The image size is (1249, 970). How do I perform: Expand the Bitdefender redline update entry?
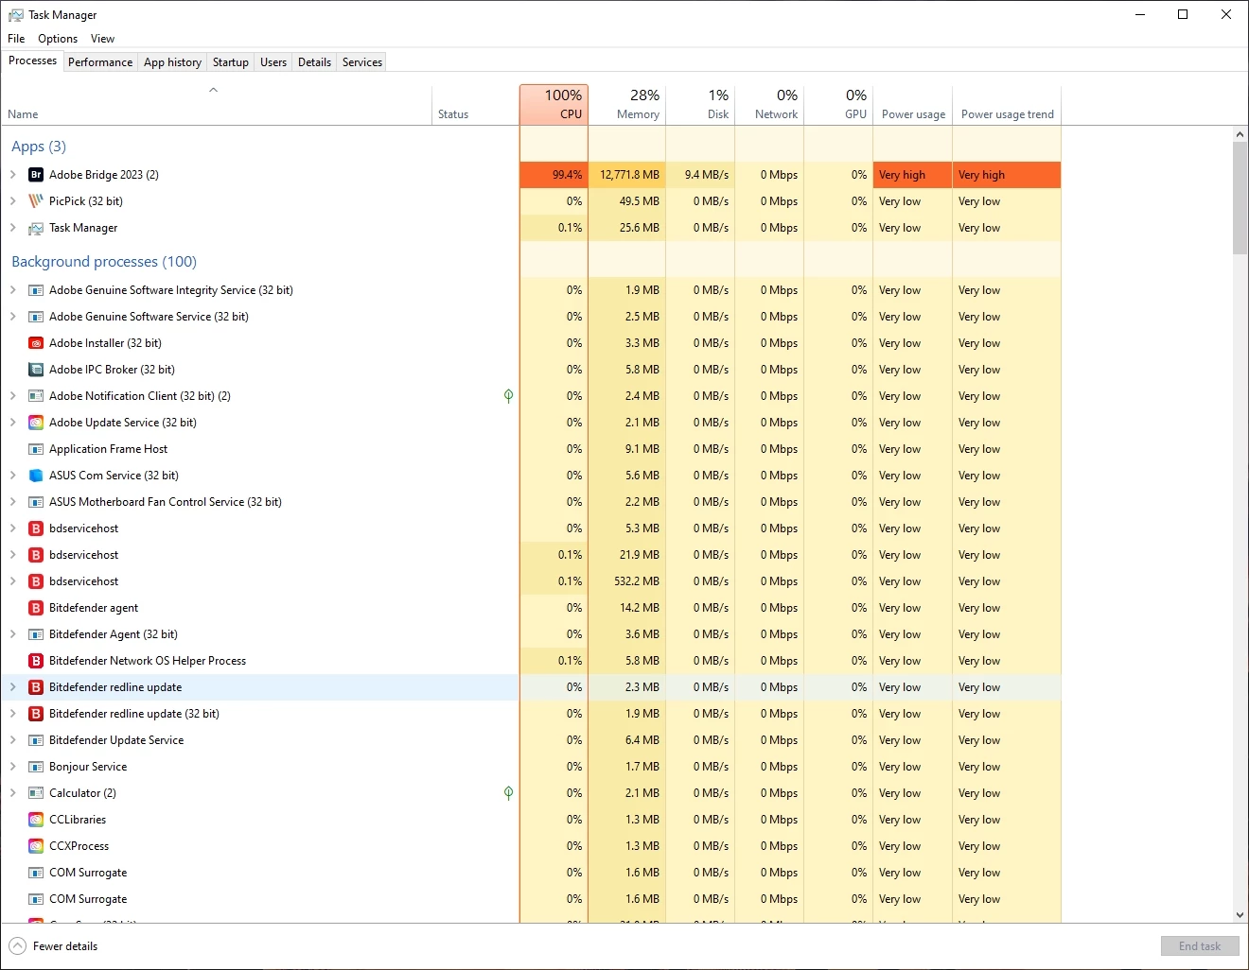13,687
